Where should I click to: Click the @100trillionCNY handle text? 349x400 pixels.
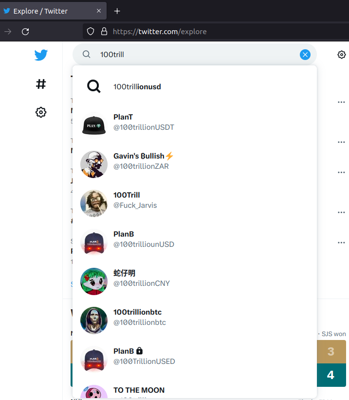click(142, 283)
